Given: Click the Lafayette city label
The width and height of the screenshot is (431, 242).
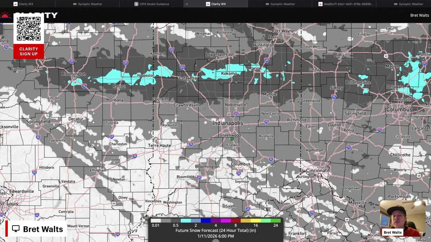Looking at the screenshot, I should [188, 78].
